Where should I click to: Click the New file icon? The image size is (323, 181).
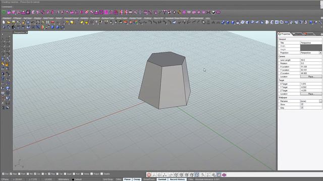4,22
